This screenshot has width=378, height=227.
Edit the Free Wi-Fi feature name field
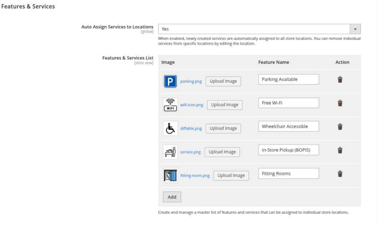click(288, 103)
